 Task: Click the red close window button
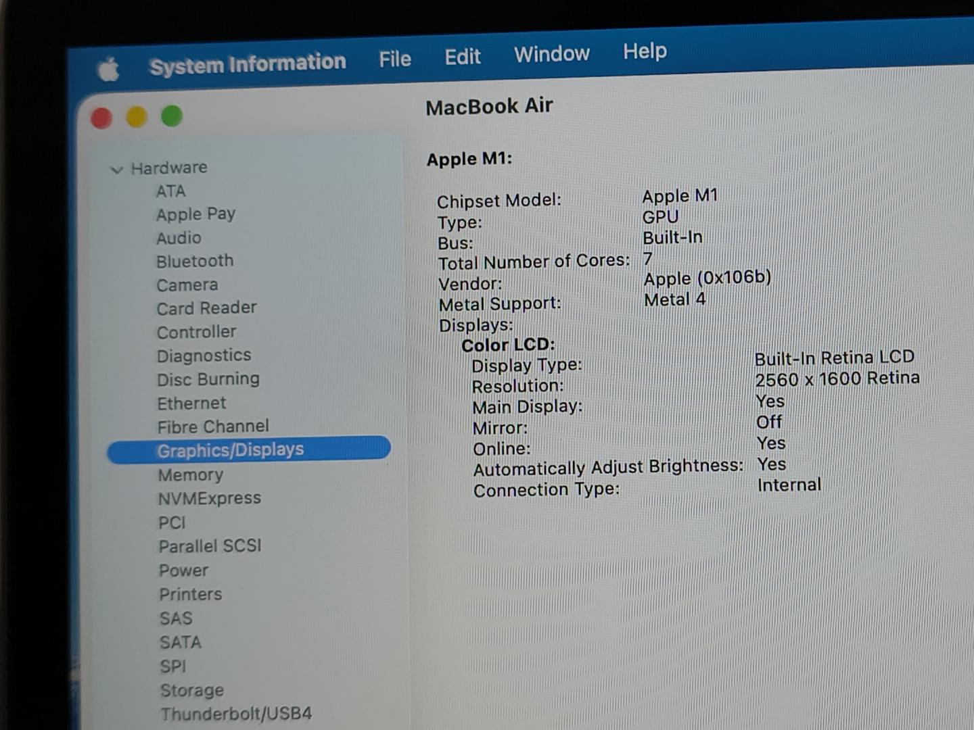pos(101,118)
